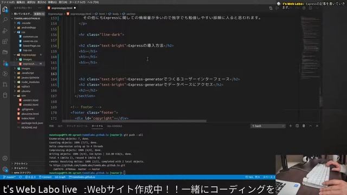The height and width of the screenshot is (195, 347).
Task: Switch to the Terminal panel tab
Action: coord(97,126)
